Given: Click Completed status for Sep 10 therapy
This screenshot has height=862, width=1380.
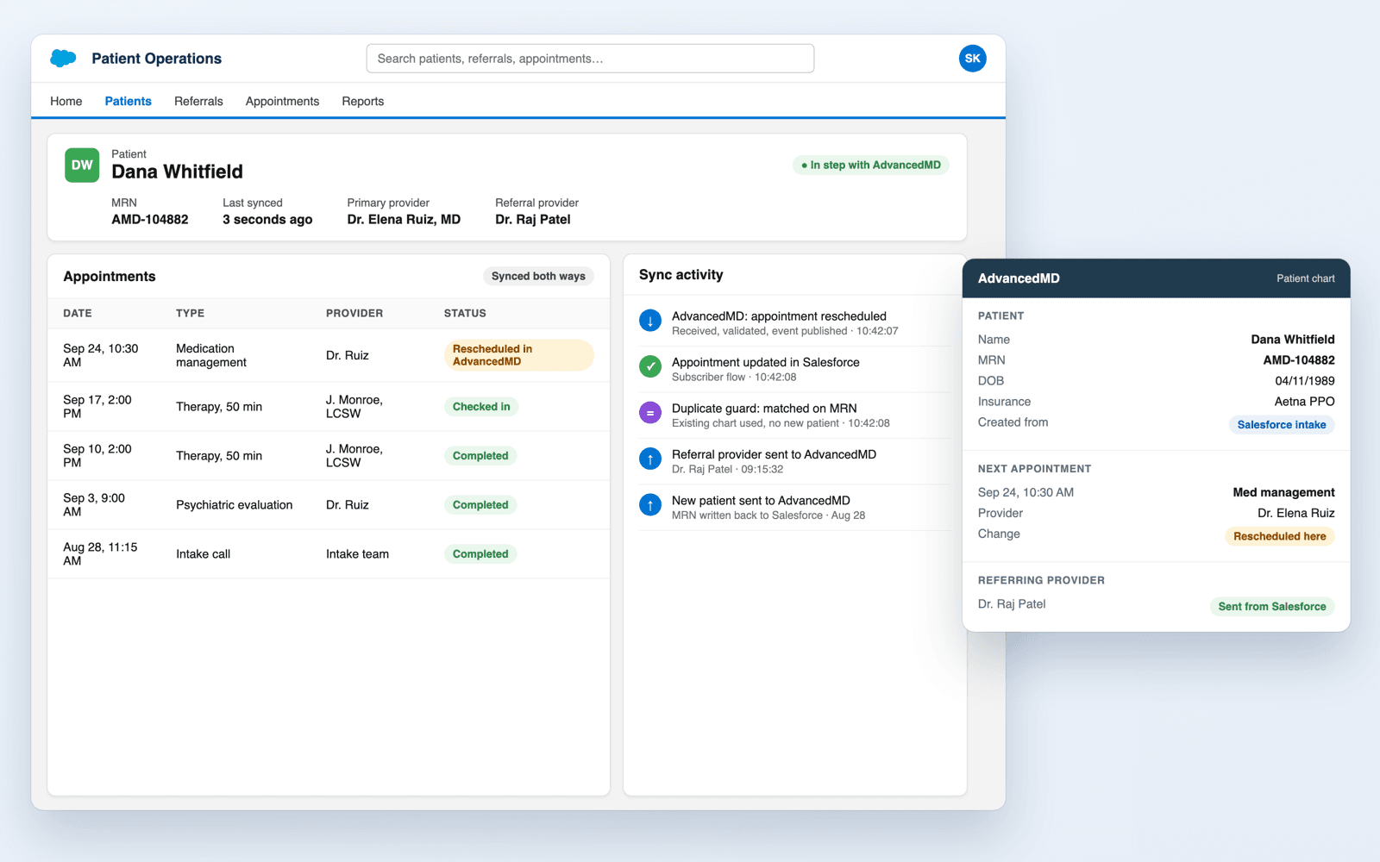Looking at the screenshot, I should [x=480, y=456].
